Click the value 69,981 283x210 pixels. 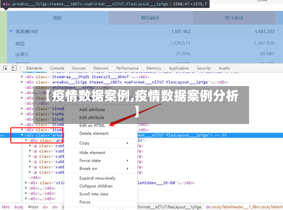[267, 54]
